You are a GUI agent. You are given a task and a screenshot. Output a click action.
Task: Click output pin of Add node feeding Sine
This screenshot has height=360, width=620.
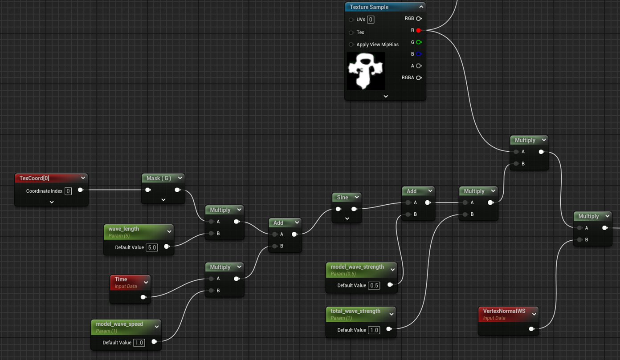(294, 234)
